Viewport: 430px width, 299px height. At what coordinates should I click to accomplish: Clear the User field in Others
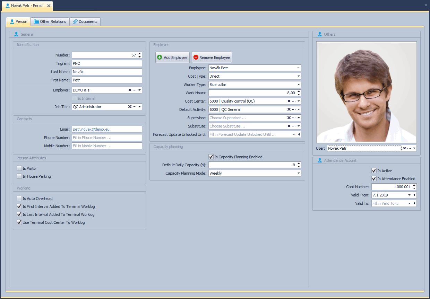coord(404,148)
